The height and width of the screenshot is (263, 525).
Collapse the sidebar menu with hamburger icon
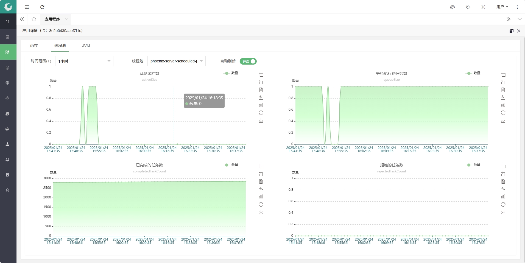[27, 7]
